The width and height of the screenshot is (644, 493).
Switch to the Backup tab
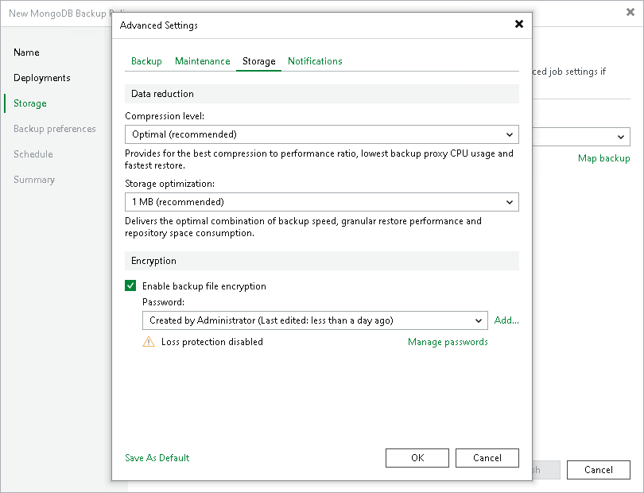click(x=146, y=61)
